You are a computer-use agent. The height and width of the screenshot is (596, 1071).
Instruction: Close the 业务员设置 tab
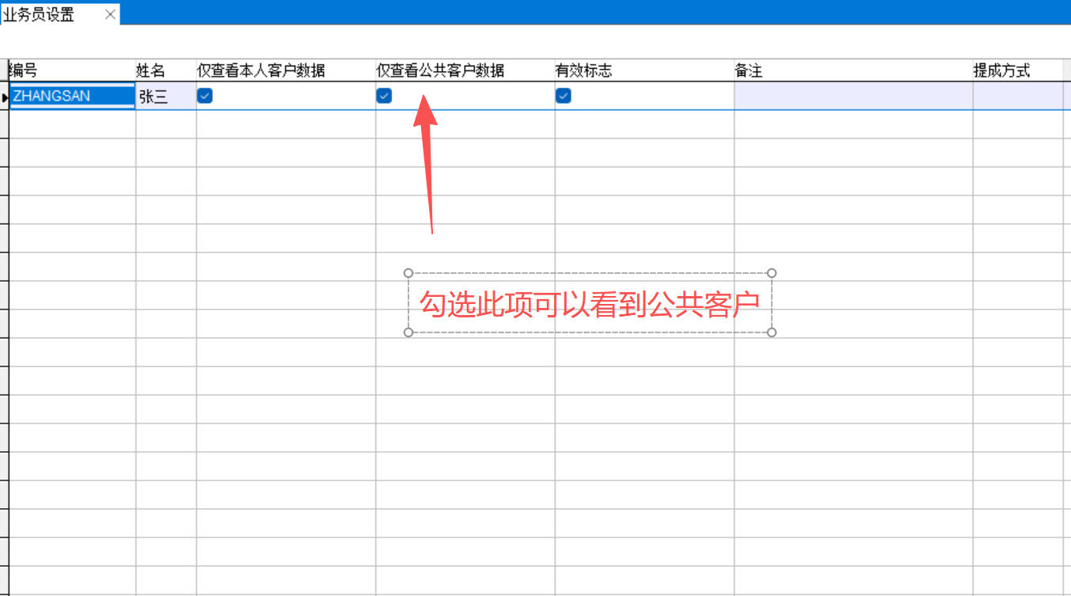pyautogui.click(x=110, y=14)
